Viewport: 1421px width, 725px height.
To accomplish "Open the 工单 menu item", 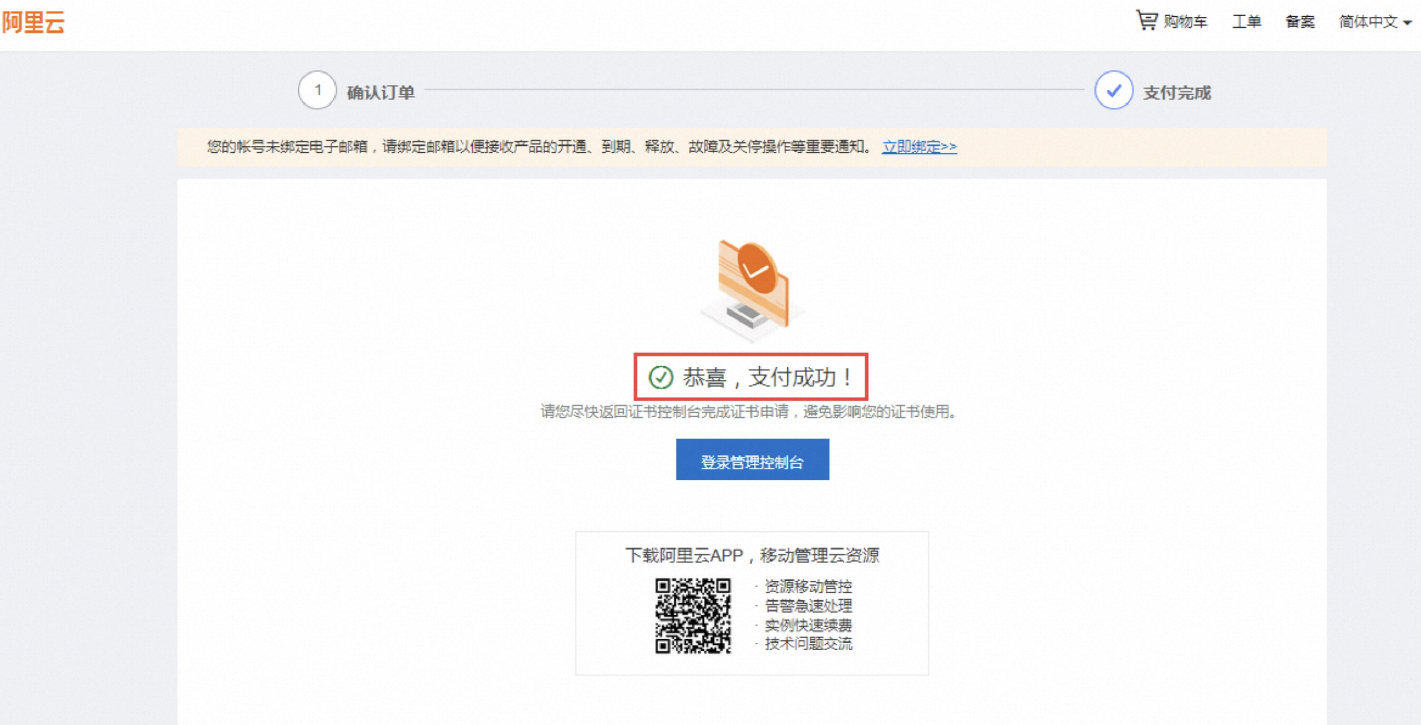I will [1247, 22].
